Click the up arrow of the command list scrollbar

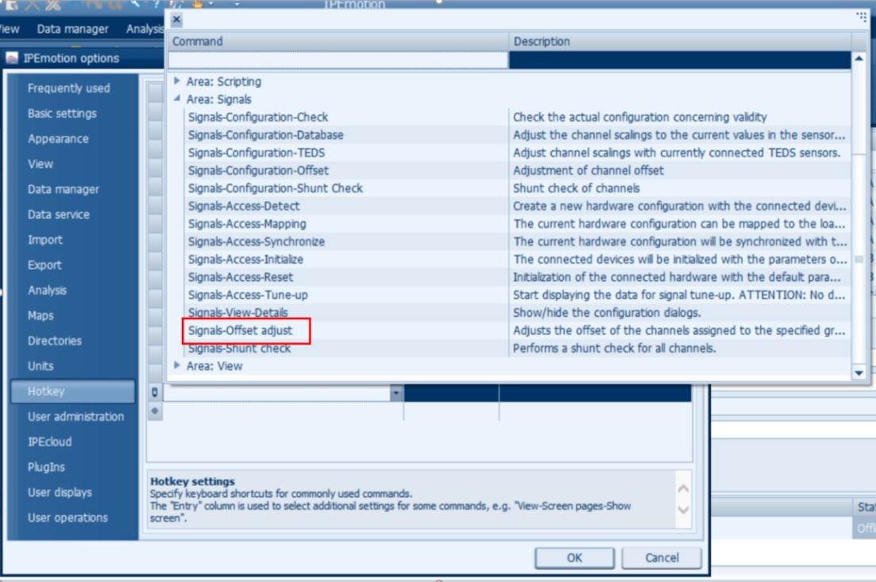(x=859, y=58)
